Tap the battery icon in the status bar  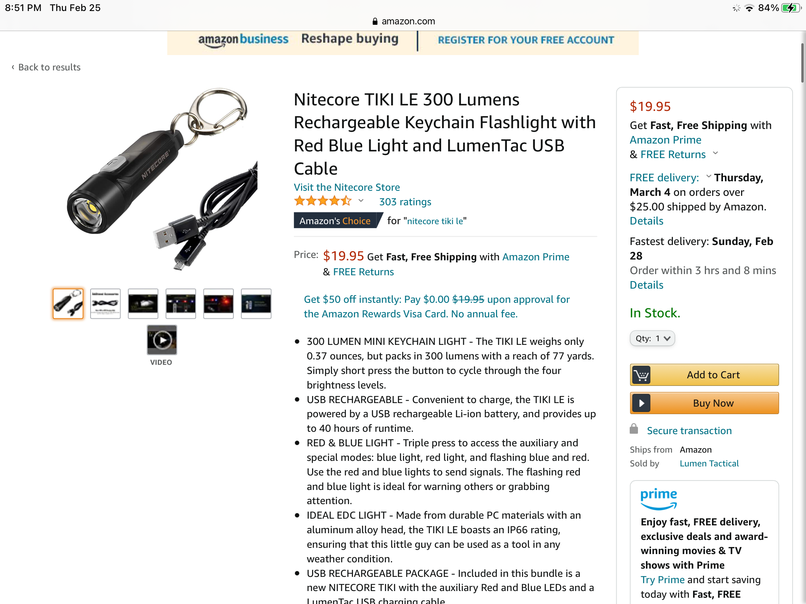coord(790,8)
